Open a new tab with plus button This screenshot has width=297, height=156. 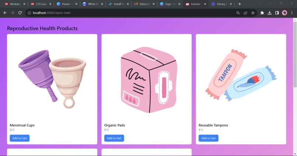pos(240,4)
